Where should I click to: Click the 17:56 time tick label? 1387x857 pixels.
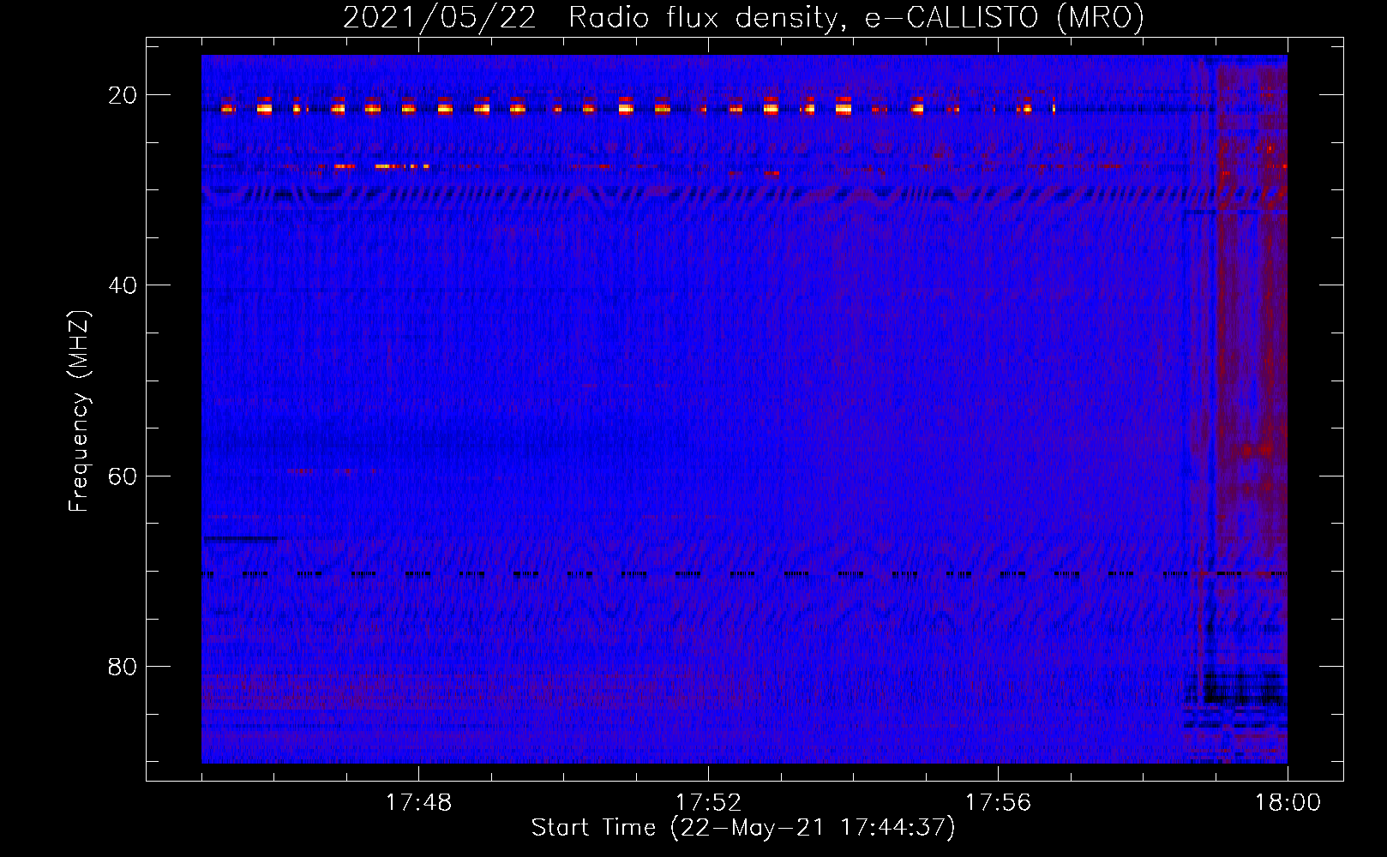pos(998,802)
